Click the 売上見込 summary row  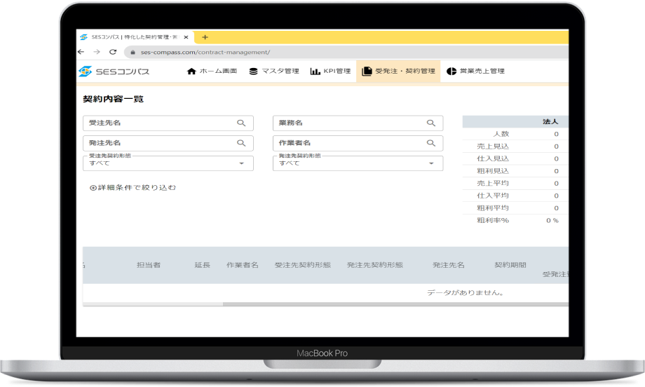pyautogui.click(x=515, y=147)
